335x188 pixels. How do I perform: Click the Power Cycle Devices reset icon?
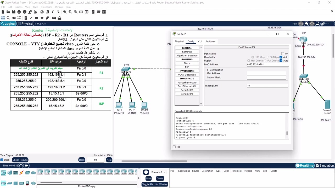click(x=21, y=166)
